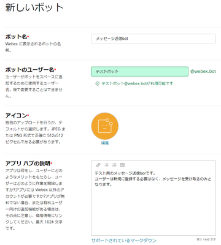The image size is (221, 245).
Task: Select the green checkmark availability icon
Action: [x=98, y=83]
